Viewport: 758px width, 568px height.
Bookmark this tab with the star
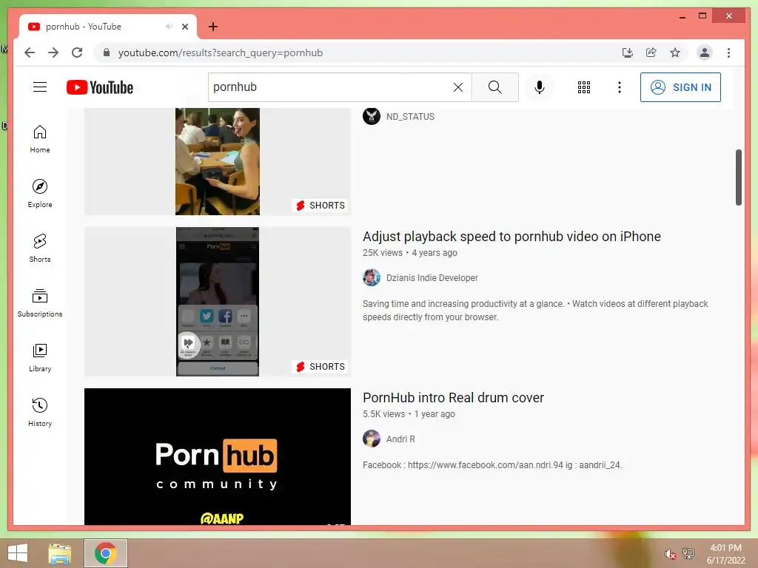pyautogui.click(x=675, y=53)
